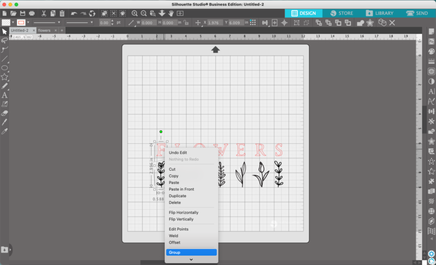The image size is (436, 265).
Task: Click the Offset star icon in toolbar
Action: coord(370,23)
